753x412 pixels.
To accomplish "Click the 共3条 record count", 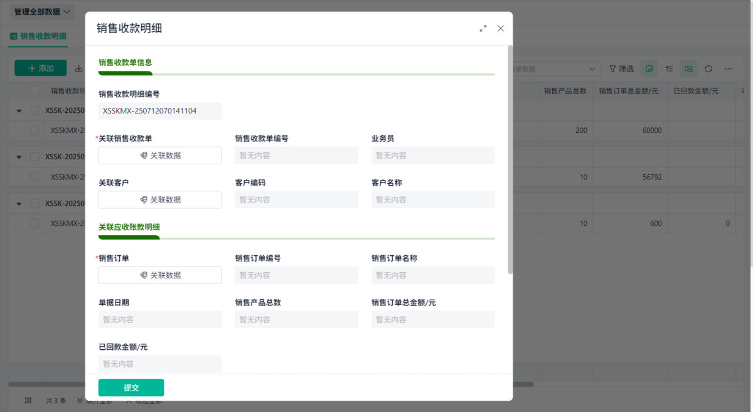I will click(x=56, y=400).
